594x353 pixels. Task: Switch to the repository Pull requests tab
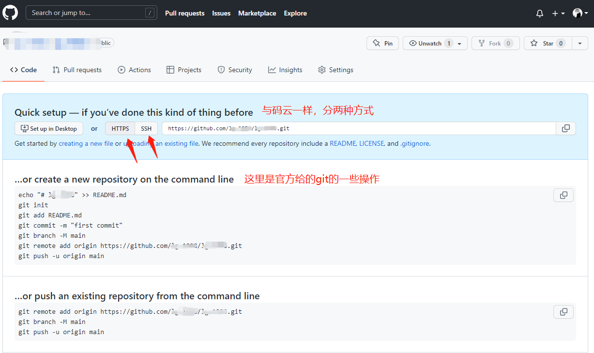click(x=77, y=70)
